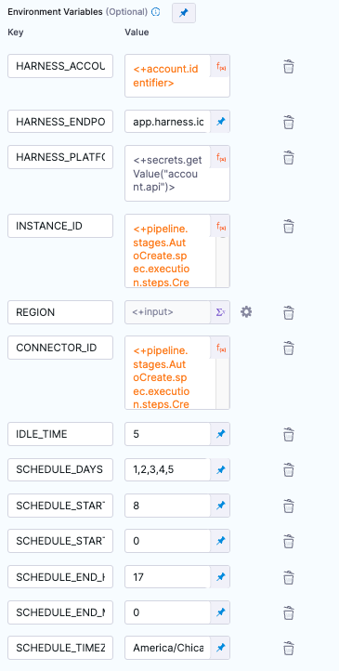339x671 pixels.
Task: Open the value type selector for SCHEDULE_DAYS
Action: 221,469
